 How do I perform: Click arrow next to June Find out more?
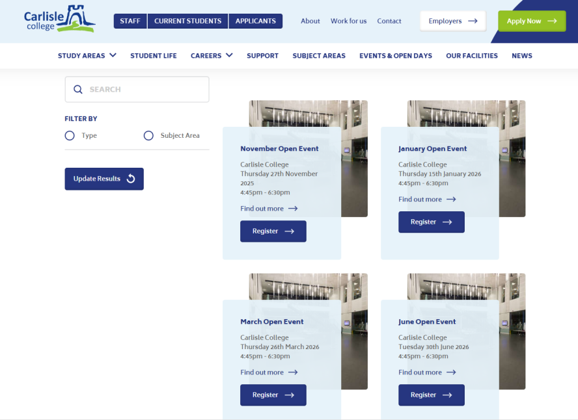click(451, 373)
